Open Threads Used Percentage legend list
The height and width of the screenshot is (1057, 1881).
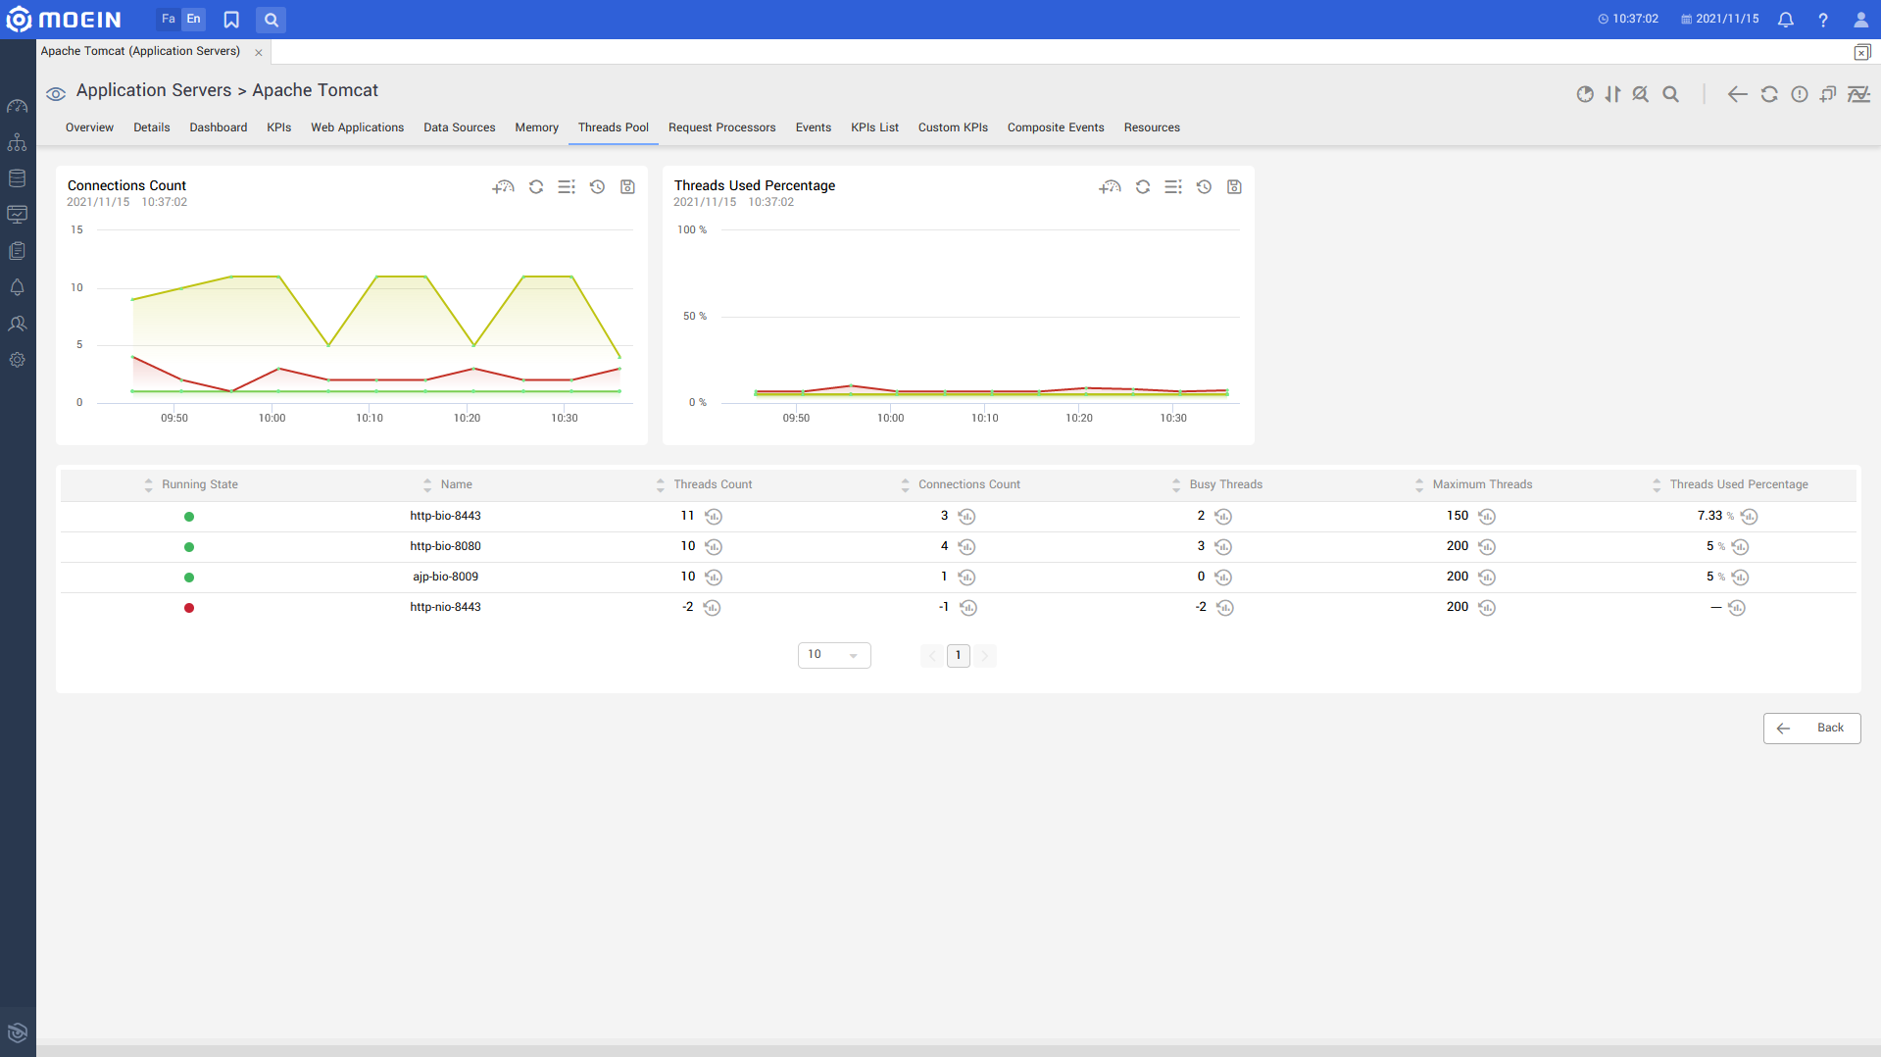click(1173, 186)
